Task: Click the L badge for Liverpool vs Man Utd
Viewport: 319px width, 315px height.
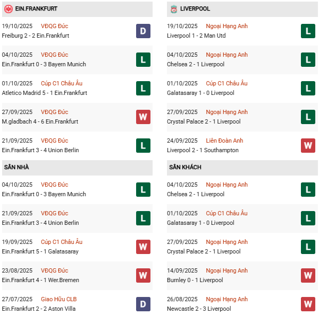Action: 308,31
